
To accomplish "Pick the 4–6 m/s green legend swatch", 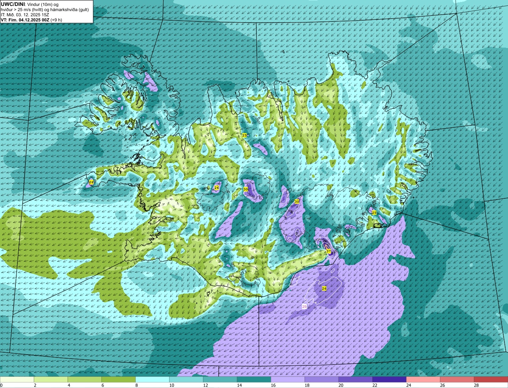I will (x=85, y=379).
